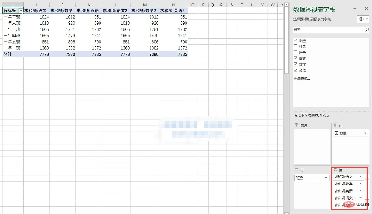Select the 总计 total row label
Viewport: 372px width, 214px height.
pos(13,54)
